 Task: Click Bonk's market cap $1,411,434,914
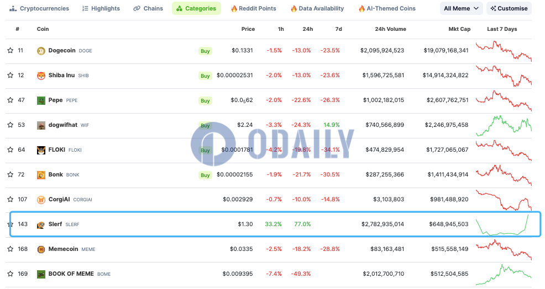click(448, 174)
